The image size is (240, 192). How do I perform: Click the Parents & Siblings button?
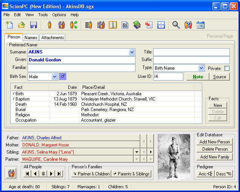tap(131, 174)
